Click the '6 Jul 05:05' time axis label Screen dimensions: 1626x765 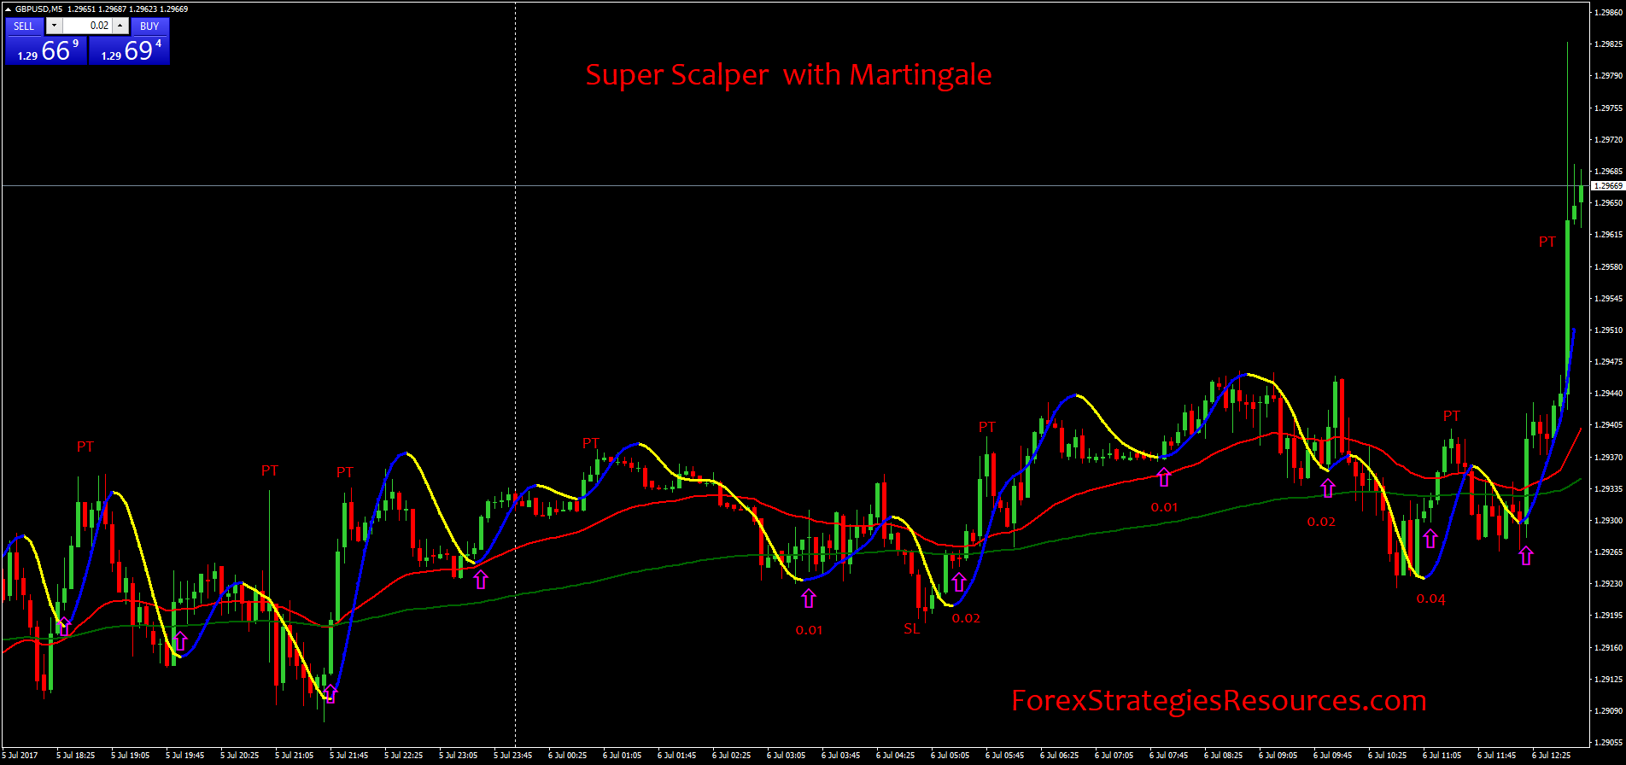(950, 756)
